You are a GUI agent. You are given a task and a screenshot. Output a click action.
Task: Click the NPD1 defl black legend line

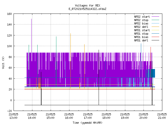155,40
